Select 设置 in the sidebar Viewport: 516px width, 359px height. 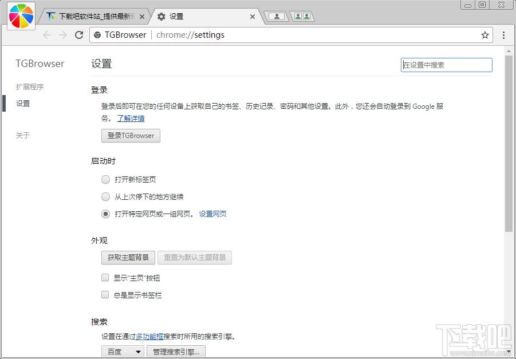coord(23,103)
